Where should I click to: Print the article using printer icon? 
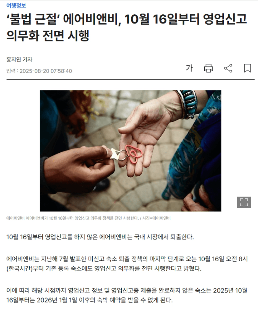click(208, 68)
